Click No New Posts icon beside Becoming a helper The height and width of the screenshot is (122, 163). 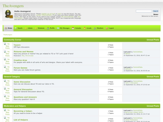coord(7,112)
